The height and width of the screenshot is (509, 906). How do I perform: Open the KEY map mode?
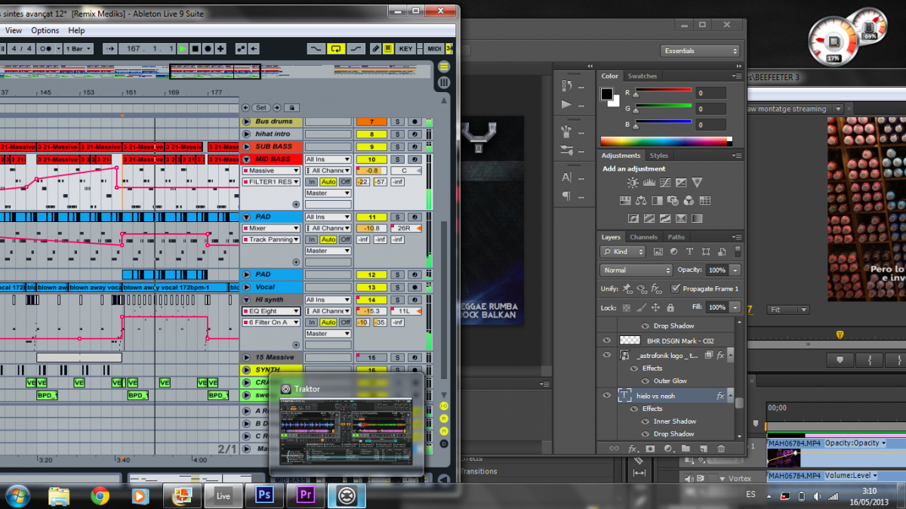(x=406, y=48)
